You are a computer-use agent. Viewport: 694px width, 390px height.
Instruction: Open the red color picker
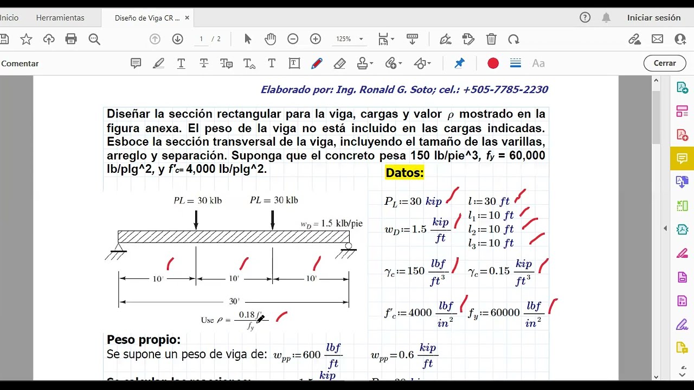pyautogui.click(x=493, y=63)
